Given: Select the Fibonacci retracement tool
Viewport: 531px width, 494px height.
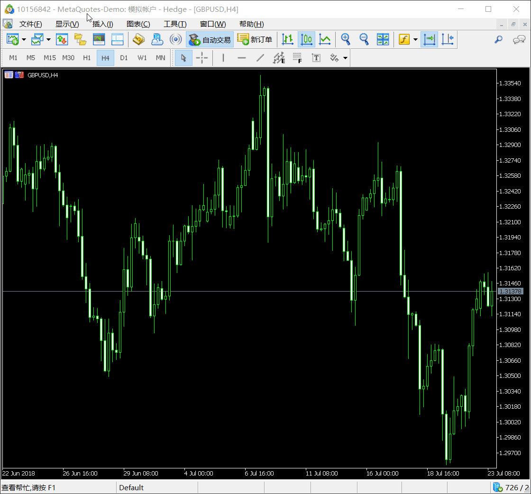Looking at the screenshot, I should 297,58.
